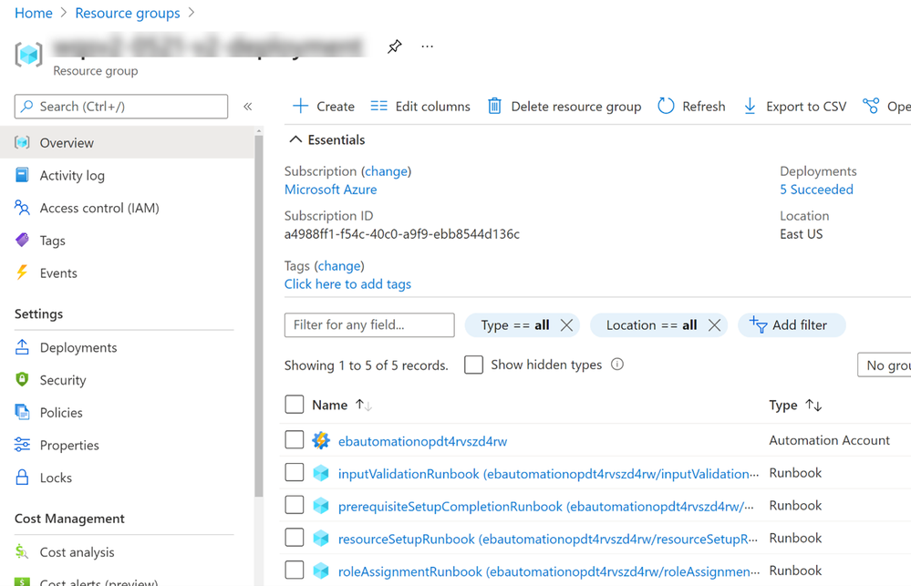911x586 pixels.
Task: Click the Properties sliders icon
Action: (22, 445)
